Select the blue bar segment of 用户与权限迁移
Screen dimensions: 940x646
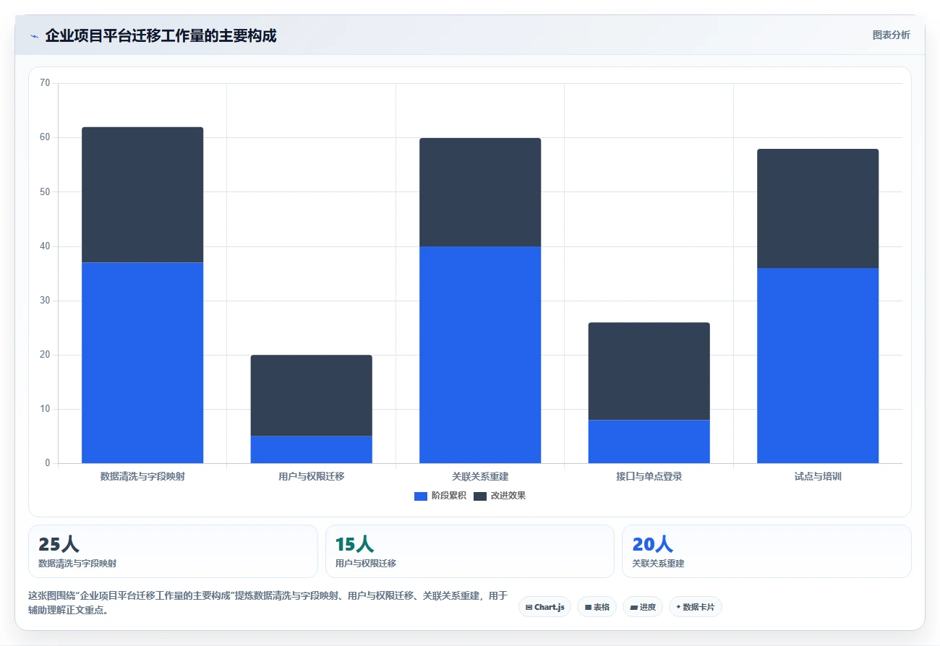(x=311, y=449)
